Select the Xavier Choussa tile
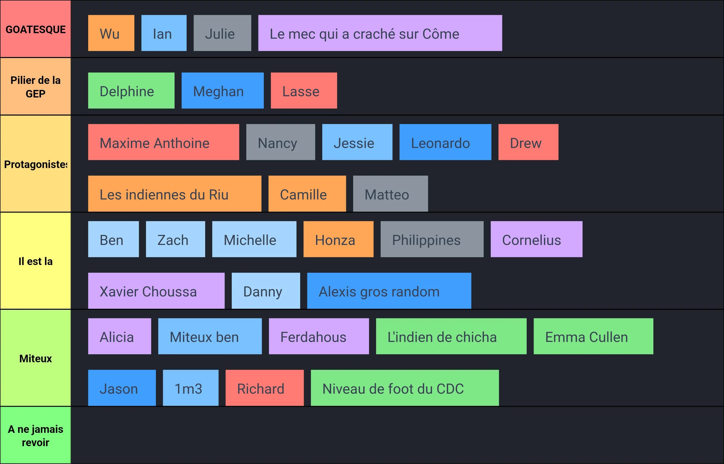724x464 pixels. coord(156,291)
